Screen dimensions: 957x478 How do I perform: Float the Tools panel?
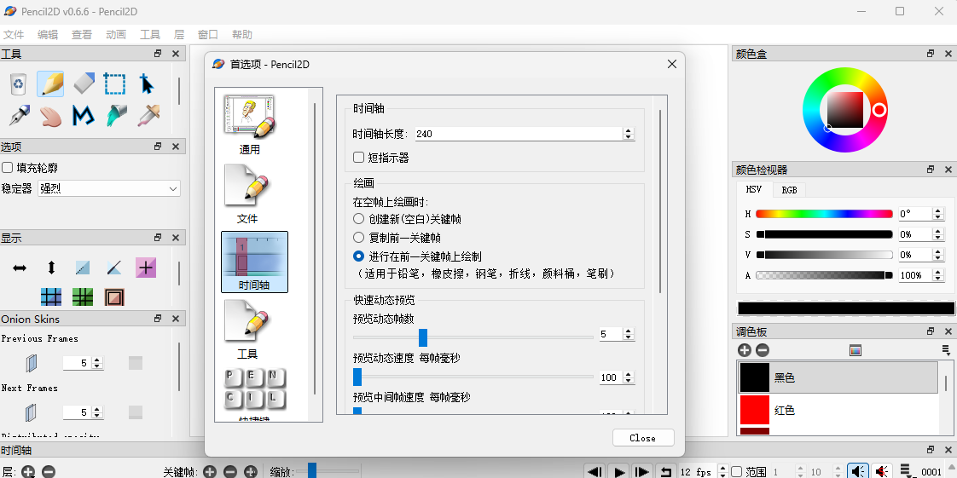[x=158, y=54]
